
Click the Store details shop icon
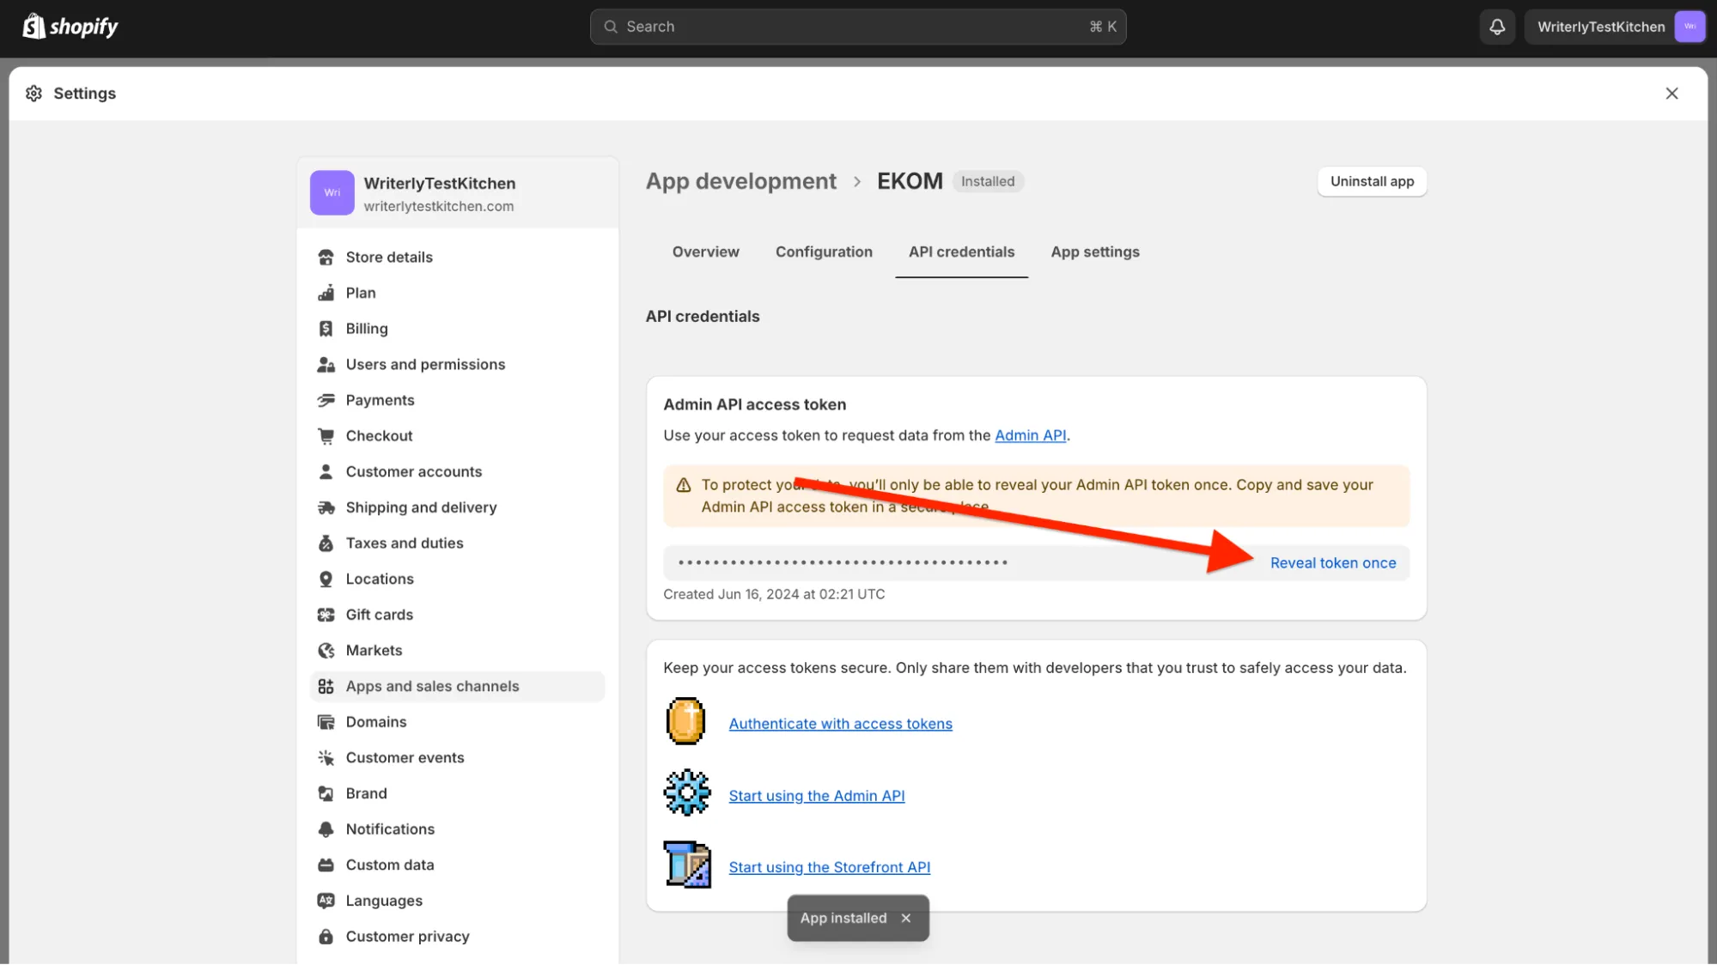[326, 258]
